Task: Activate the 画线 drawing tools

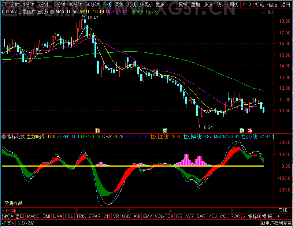Action: pos(234,4)
